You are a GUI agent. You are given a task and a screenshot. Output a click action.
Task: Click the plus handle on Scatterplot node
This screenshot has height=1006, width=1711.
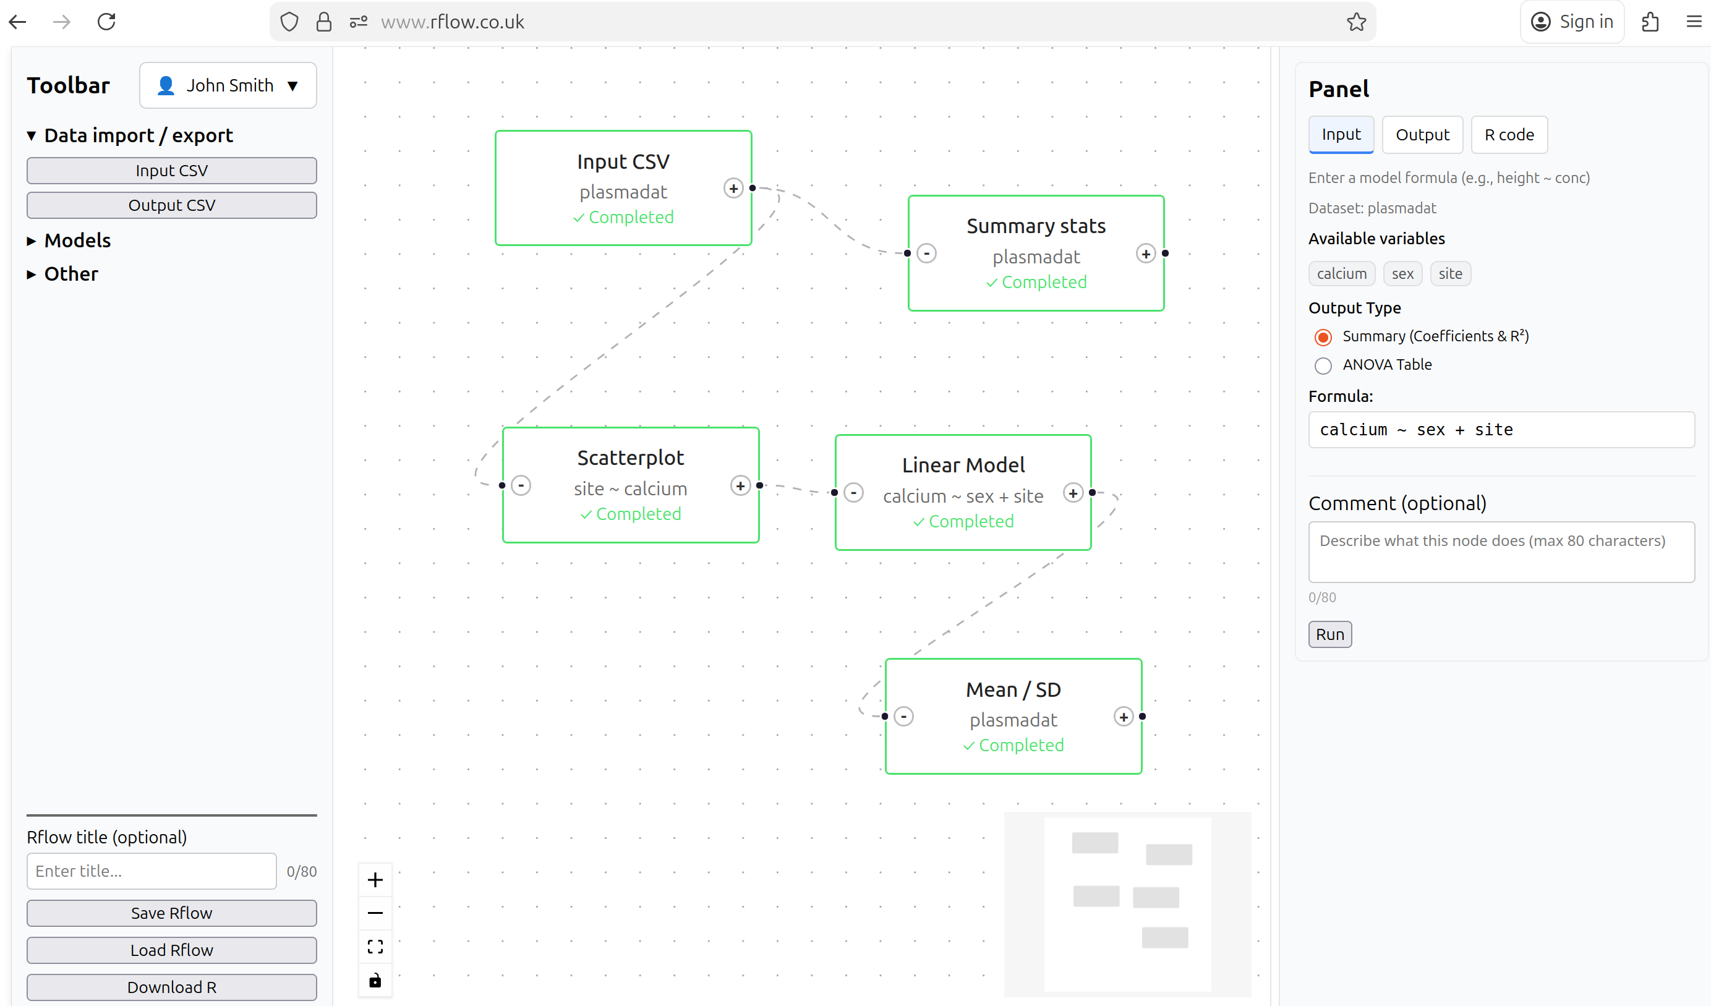click(x=740, y=485)
